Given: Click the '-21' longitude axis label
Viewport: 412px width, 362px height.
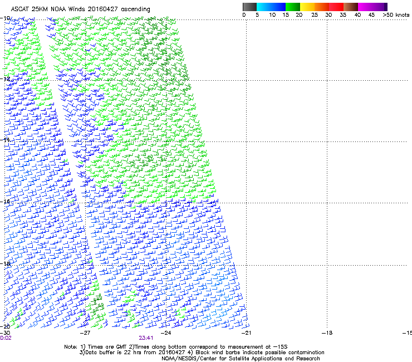Looking at the screenshot, I should tap(247, 333).
